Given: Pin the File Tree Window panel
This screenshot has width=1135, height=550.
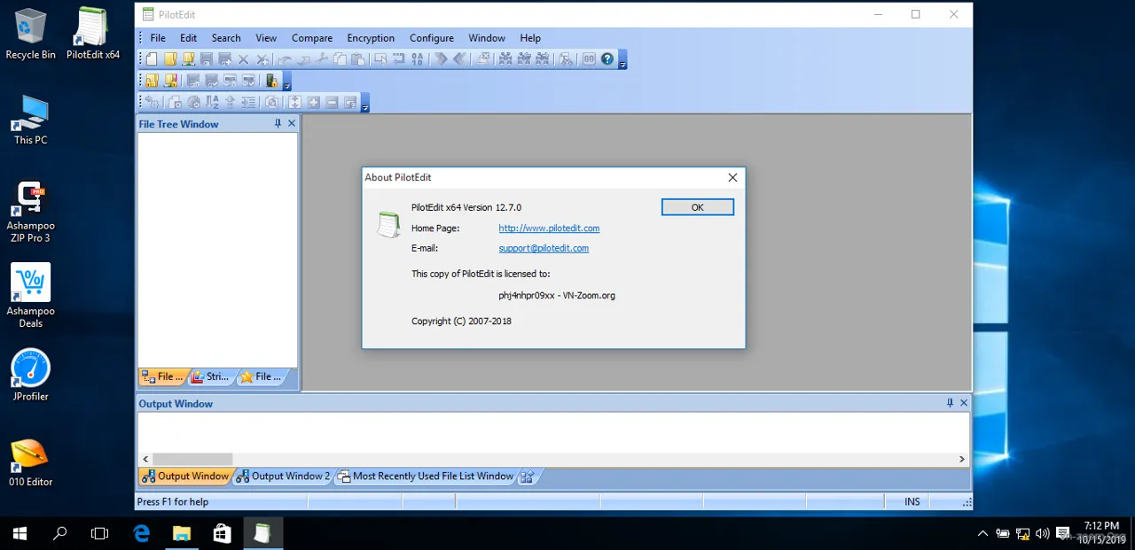Looking at the screenshot, I should pyautogui.click(x=278, y=124).
